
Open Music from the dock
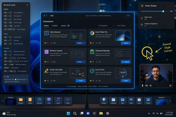[x=58, y=101]
